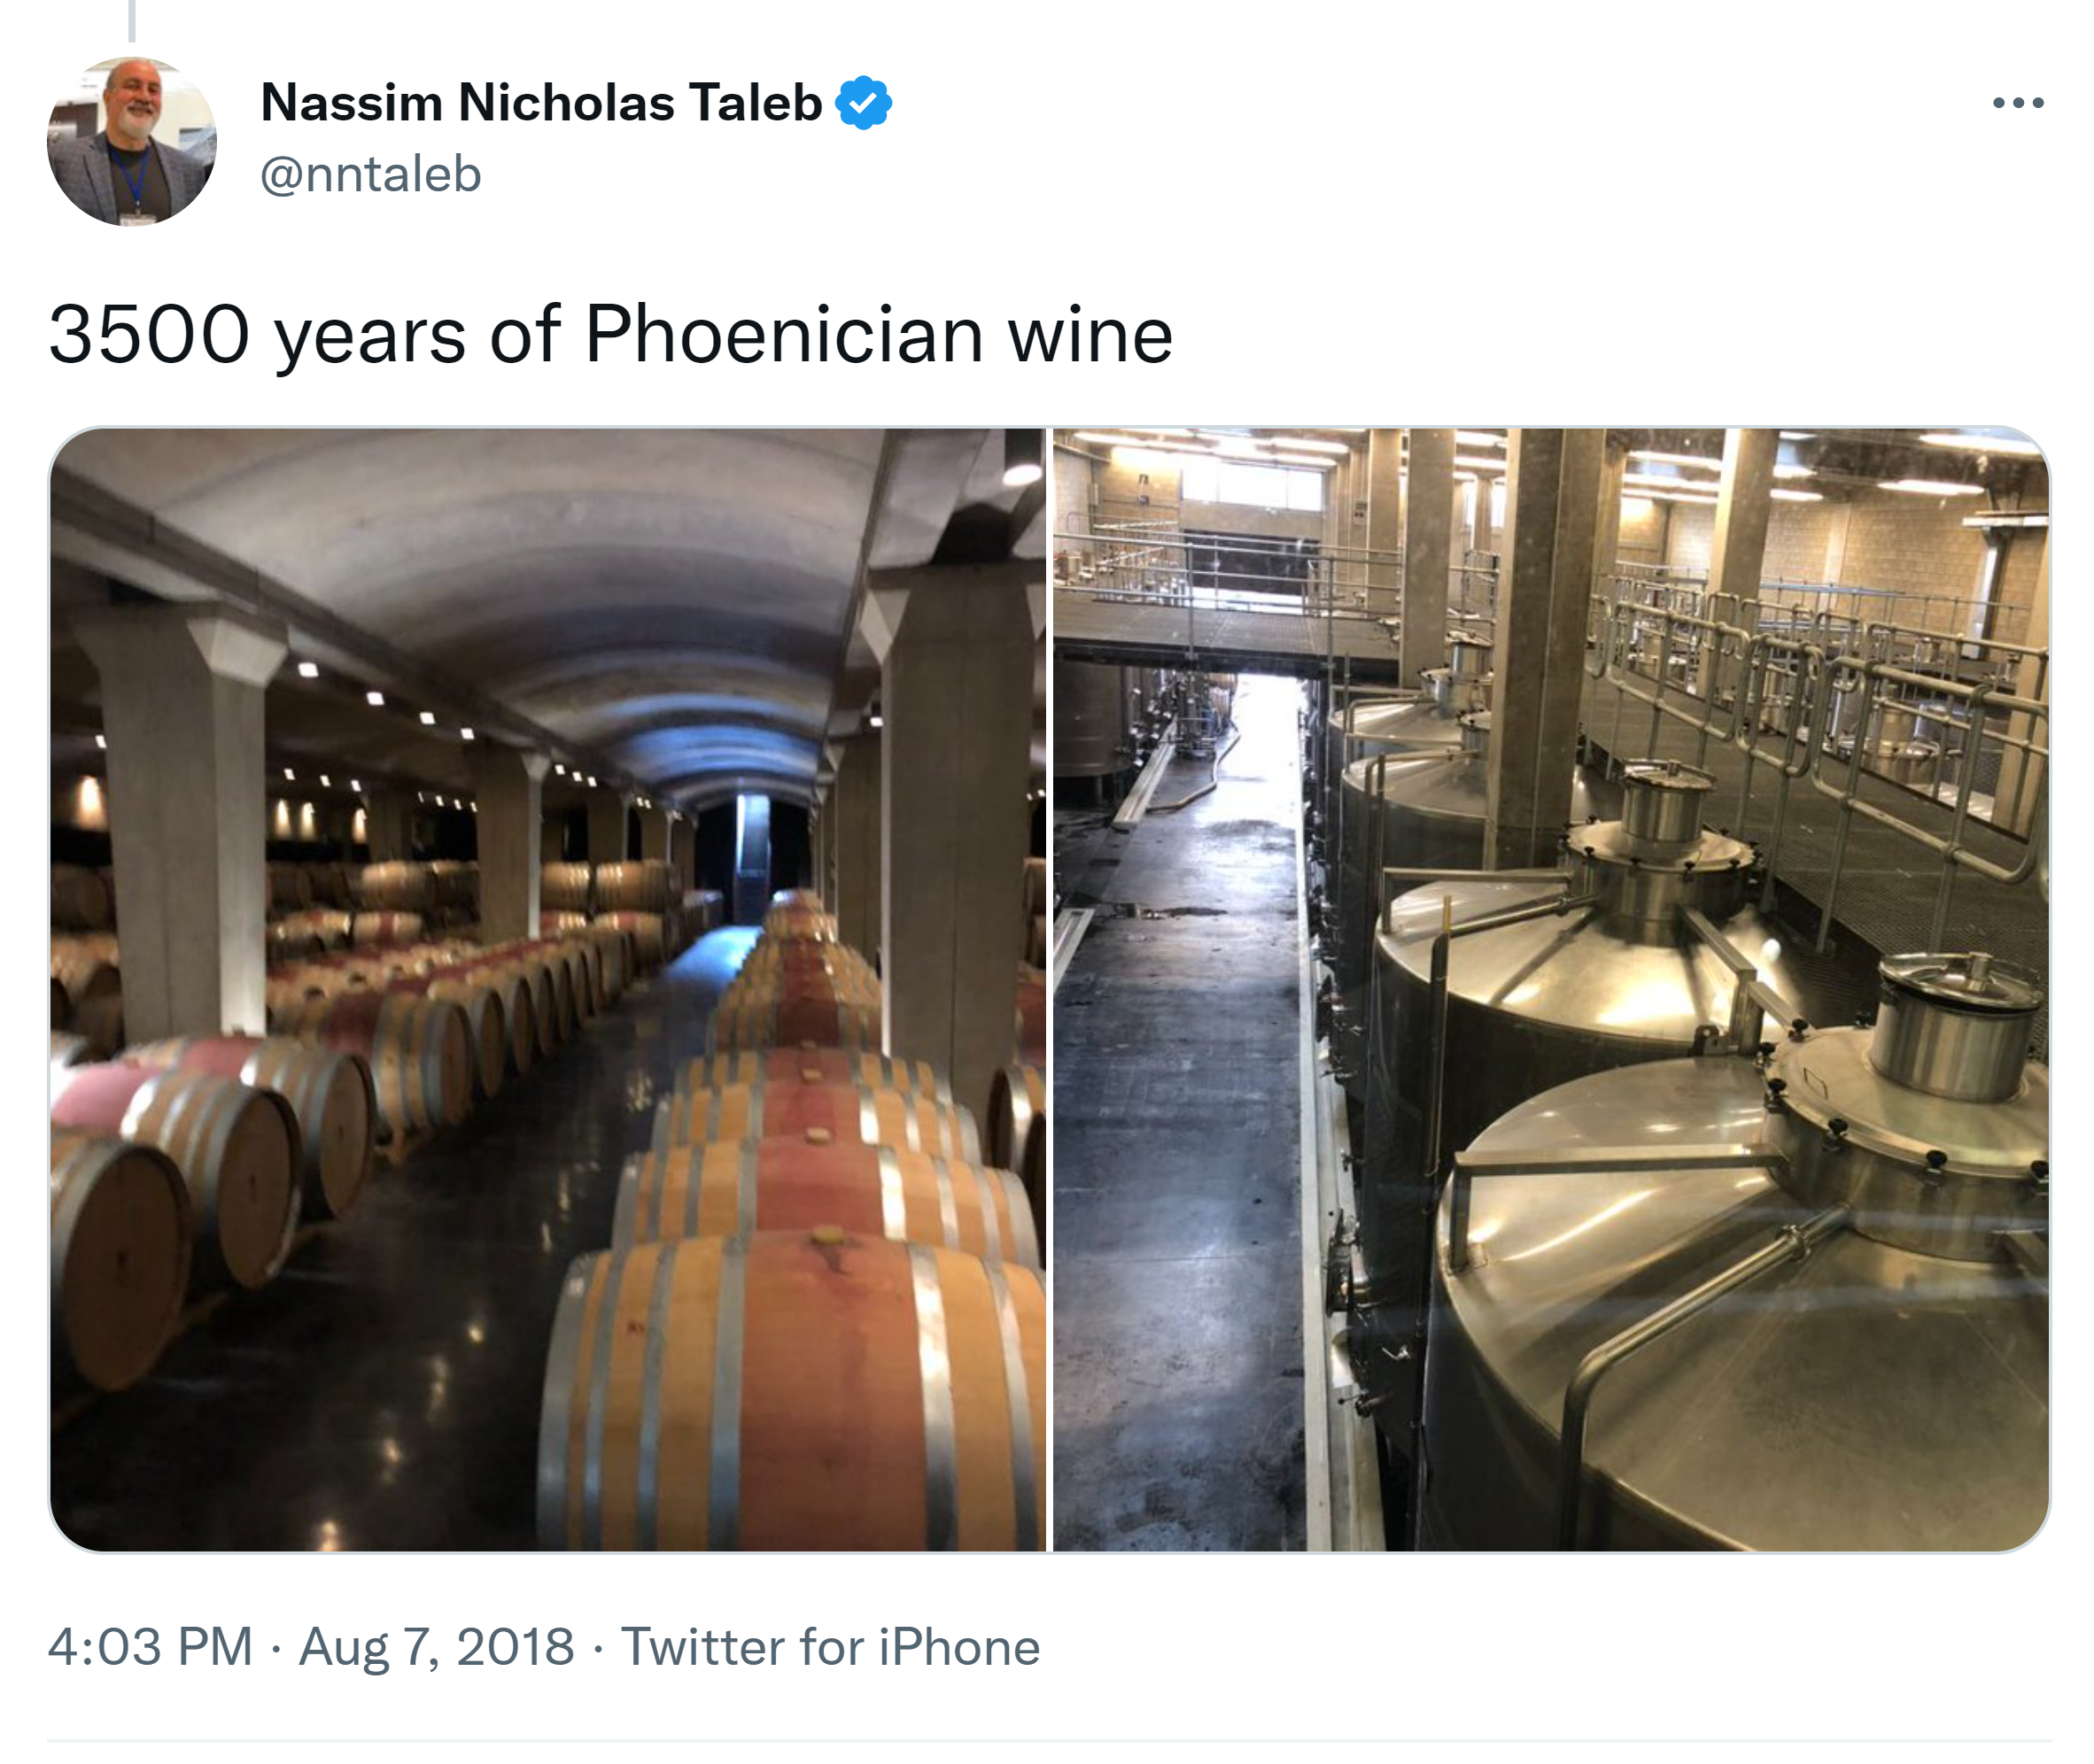Image resolution: width=2094 pixels, height=1764 pixels.
Task: Open the stainless steel tanks photo
Action: [1550, 990]
